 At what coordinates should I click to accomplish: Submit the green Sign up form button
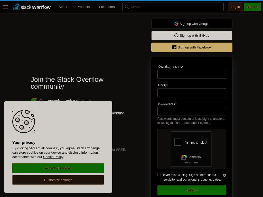192,190
